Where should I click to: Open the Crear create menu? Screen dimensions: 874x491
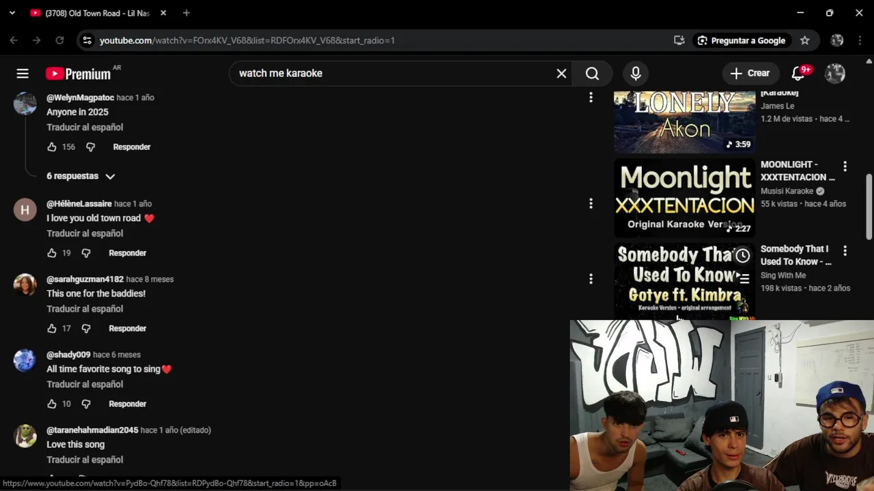pyautogui.click(x=750, y=74)
